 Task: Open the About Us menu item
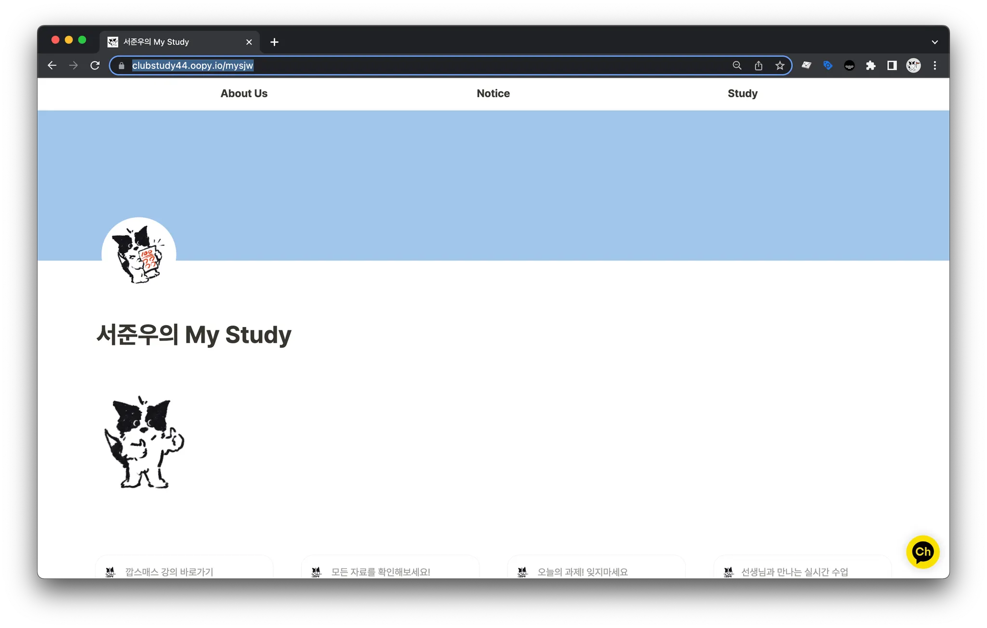[x=244, y=93]
